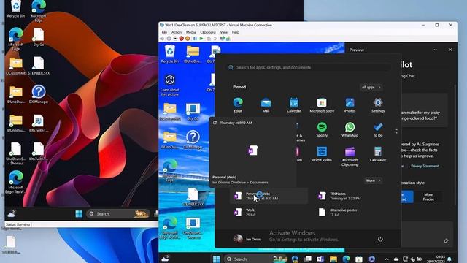This screenshot has height=263, width=467.
Task: Open File Explorer on VM Connection taskbar
Action: point(333,259)
